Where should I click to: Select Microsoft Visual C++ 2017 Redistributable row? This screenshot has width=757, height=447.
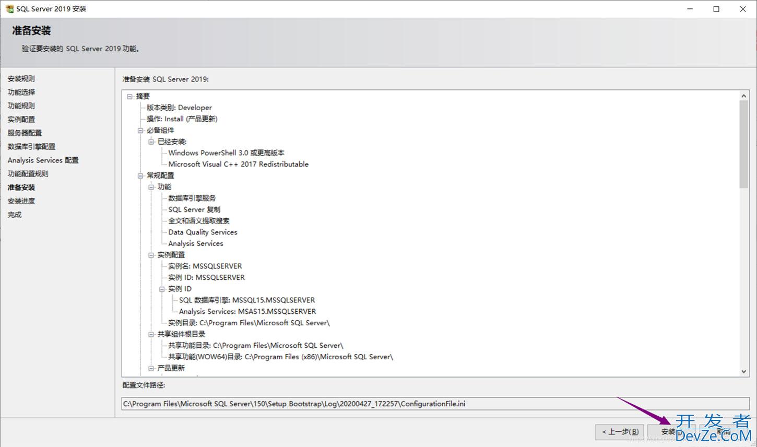238,164
